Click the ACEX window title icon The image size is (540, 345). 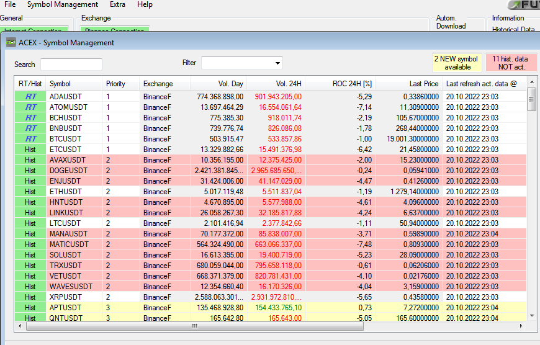11,42
